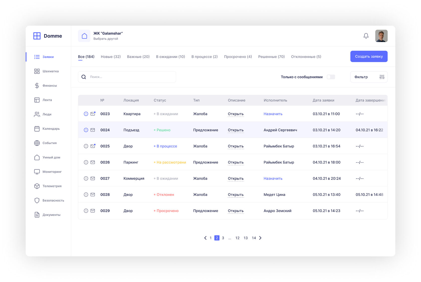Viewport: 421px width, 282px height.
Task: Open Безопасность shield icon
Action: 37,200
